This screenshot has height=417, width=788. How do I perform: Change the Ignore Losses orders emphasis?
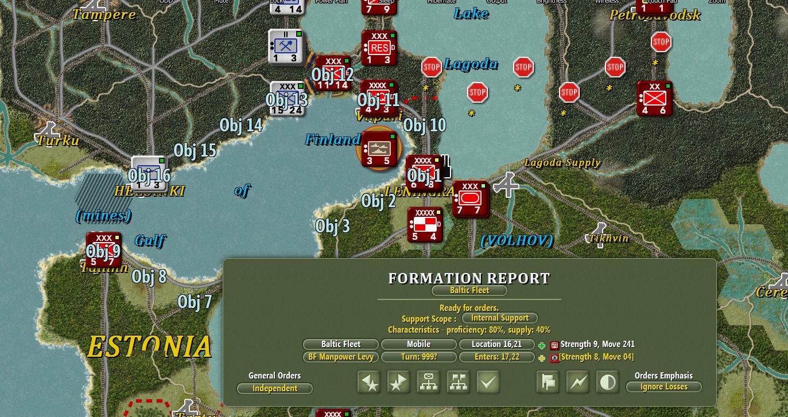[664, 387]
